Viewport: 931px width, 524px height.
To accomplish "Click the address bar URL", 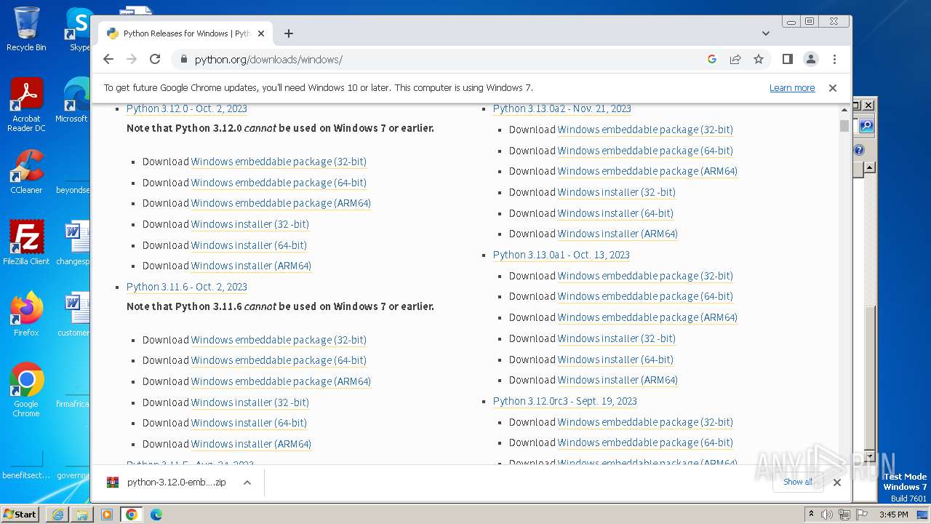I will [x=268, y=60].
